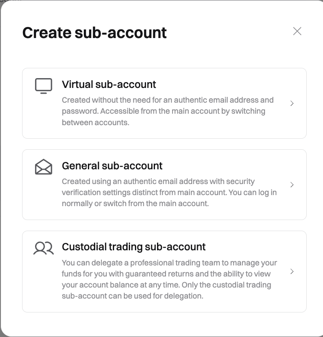Click the two-people icon for Custodial trading
The image size is (323, 337).
tap(44, 248)
